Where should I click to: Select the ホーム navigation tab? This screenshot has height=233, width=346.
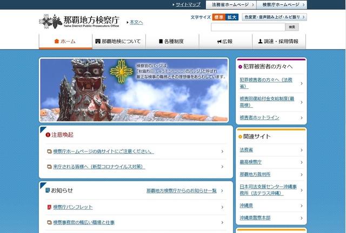pyautogui.click(x=65, y=42)
